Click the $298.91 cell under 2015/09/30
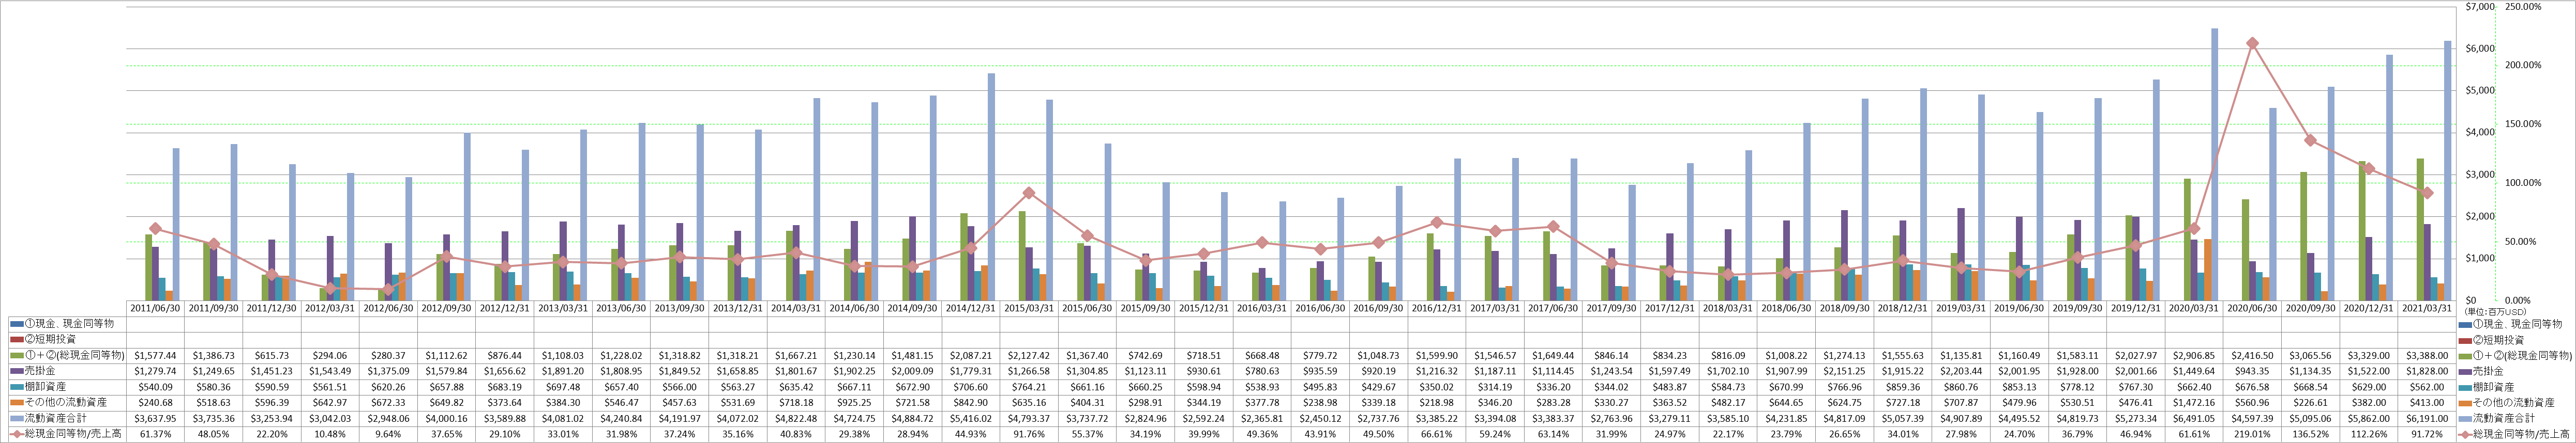The image size is (2576, 443). pyautogui.click(x=1146, y=403)
